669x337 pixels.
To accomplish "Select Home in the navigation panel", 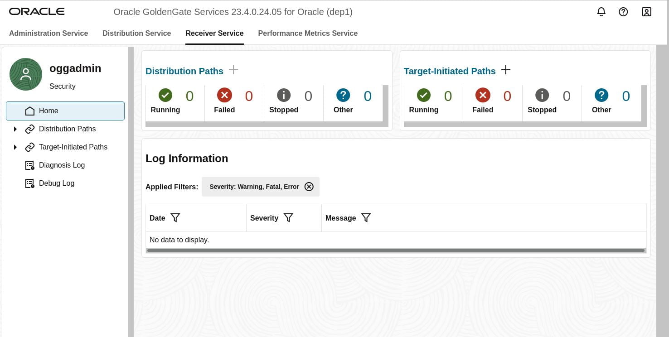I will tap(65, 111).
